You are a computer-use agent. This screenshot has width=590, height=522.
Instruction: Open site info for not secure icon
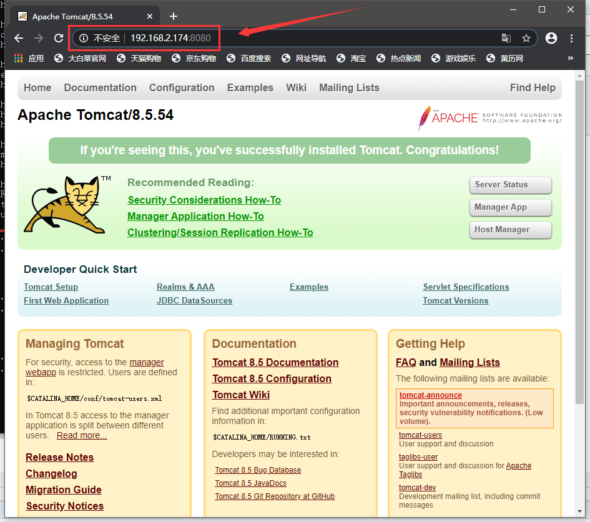point(84,38)
